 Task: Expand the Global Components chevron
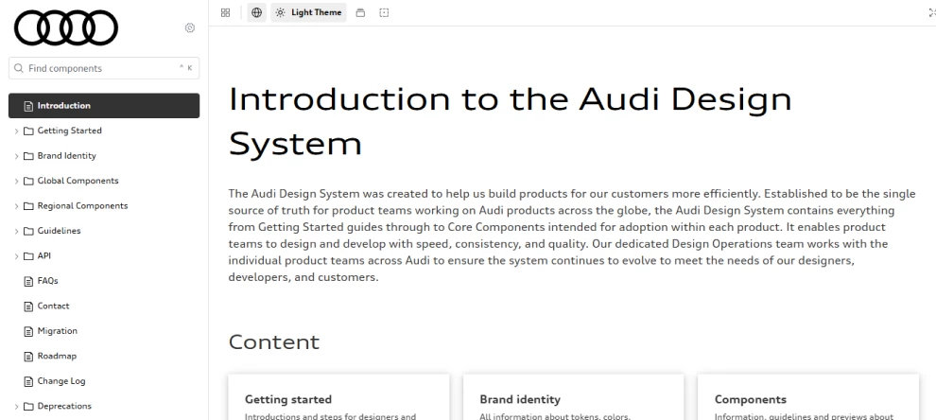pos(16,182)
